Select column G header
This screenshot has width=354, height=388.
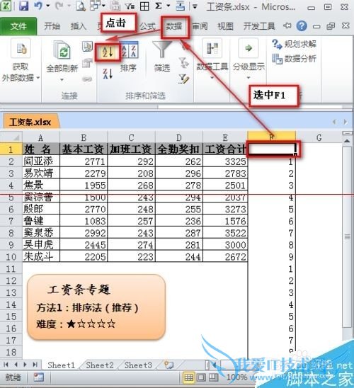pyautogui.click(x=319, y=137)
